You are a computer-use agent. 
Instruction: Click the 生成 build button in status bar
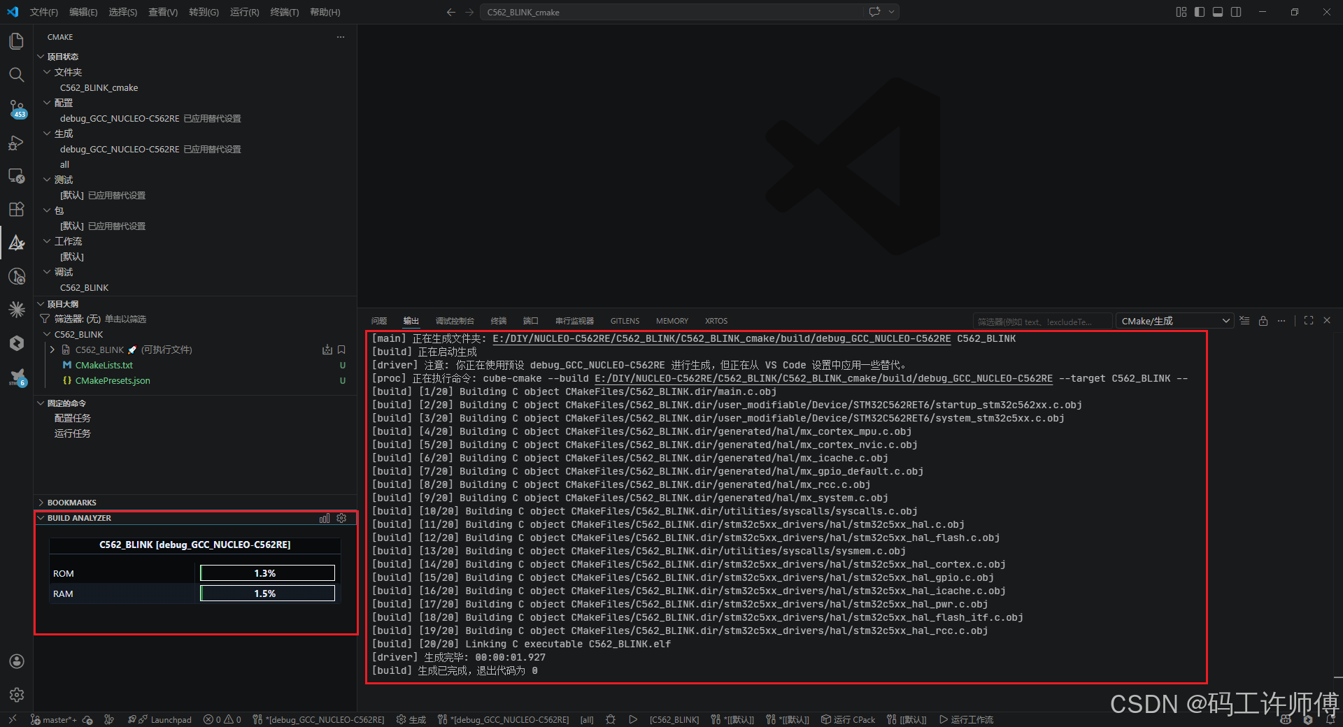click(x=411, y=719)
